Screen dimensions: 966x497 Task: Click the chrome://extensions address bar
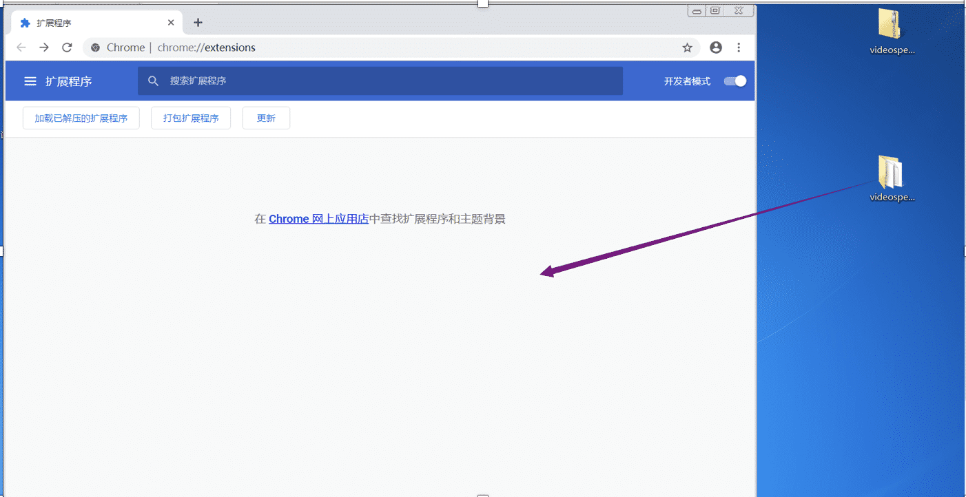[x=391, y=47]
